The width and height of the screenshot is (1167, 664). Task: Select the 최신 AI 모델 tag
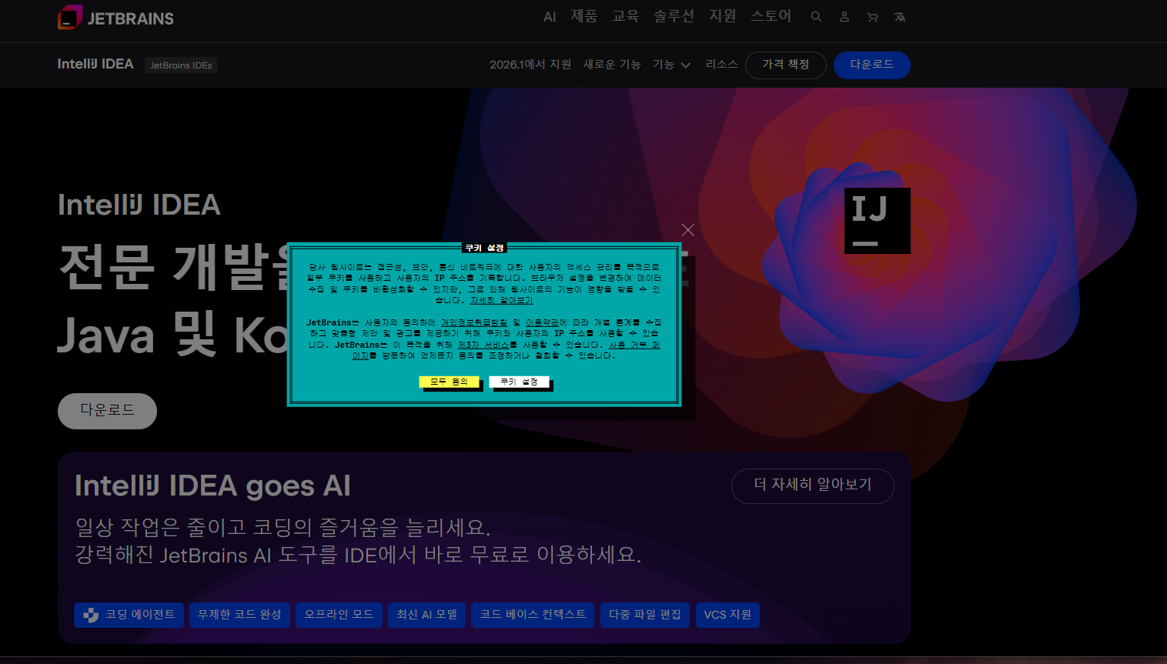pos(426,615)
